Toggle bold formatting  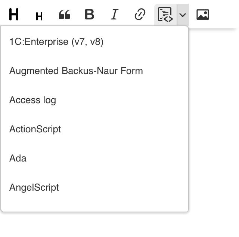(89, 15)
